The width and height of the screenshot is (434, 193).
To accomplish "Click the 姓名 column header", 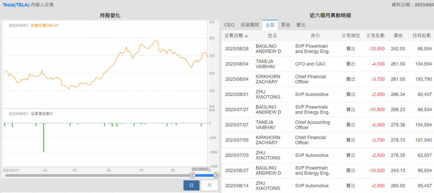I will 272,36.
